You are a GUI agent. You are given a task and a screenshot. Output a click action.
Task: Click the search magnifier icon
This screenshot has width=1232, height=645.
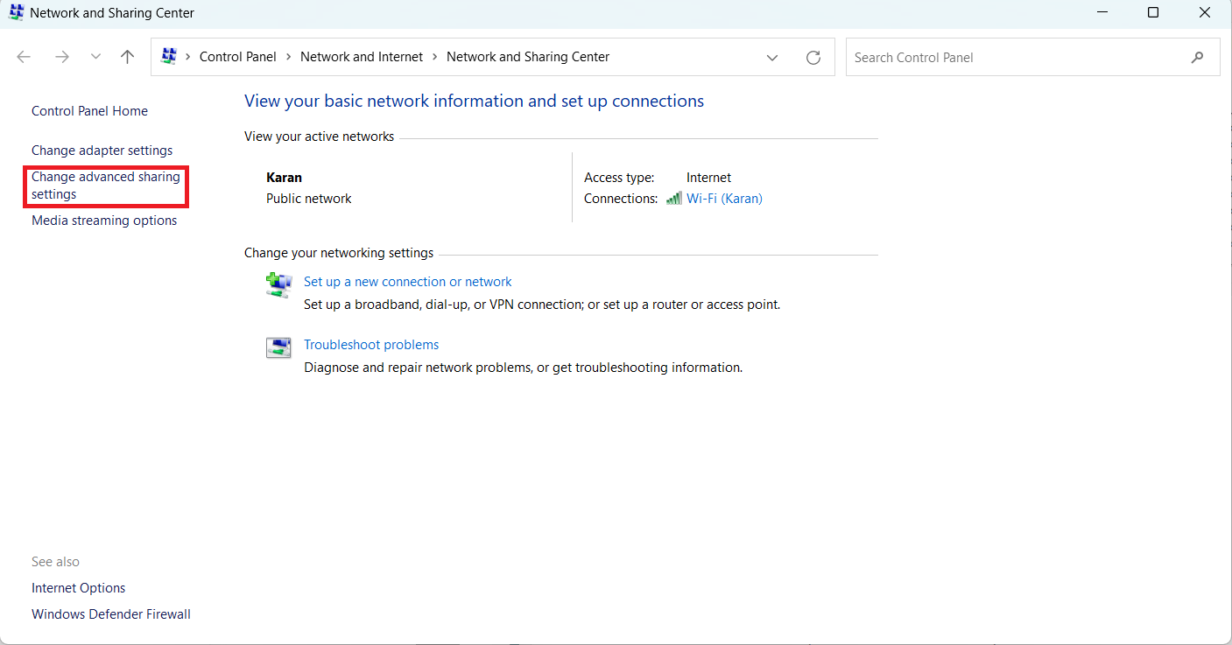pos(1197,58)
